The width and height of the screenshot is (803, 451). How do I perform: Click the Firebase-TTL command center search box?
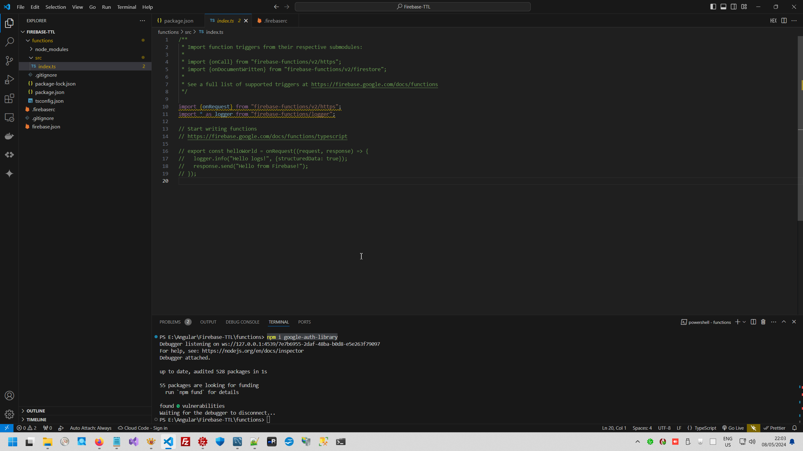412,7
